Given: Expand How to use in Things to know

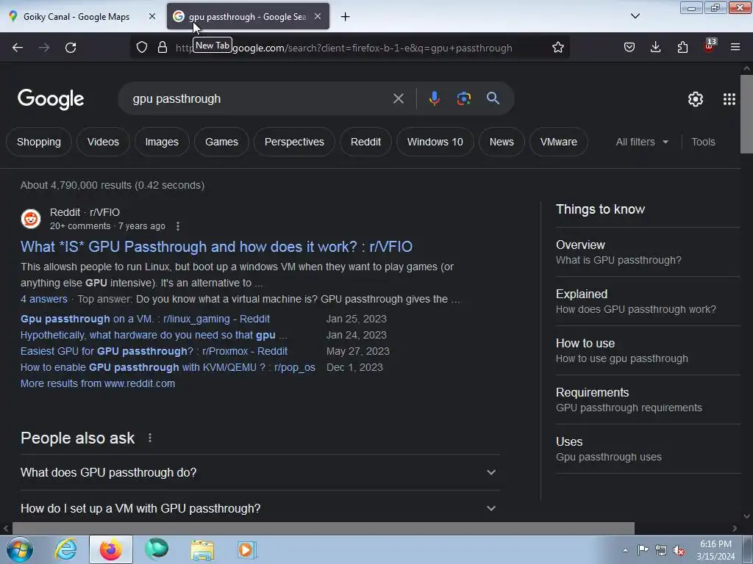Looking at the screenshot, I should pos(648,350).
